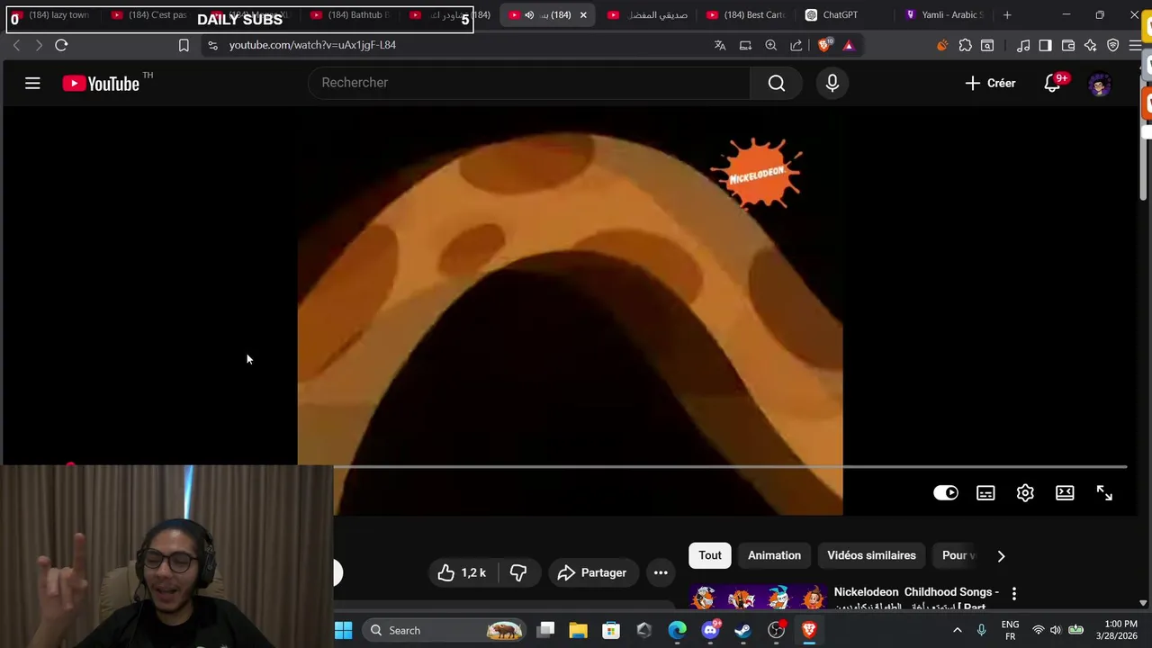Open YouTube notifications bell

pyautogui.click(x=1052, y=83)
